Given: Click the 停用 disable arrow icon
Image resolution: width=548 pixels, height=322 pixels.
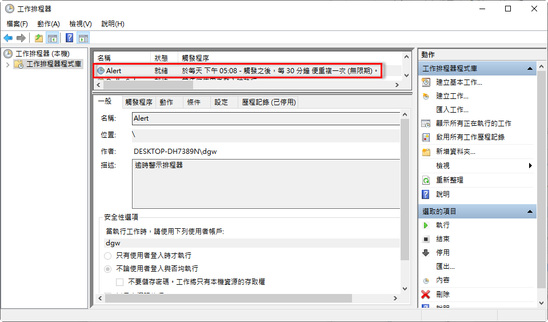Looking at the screenshot, I should [426, 253].
